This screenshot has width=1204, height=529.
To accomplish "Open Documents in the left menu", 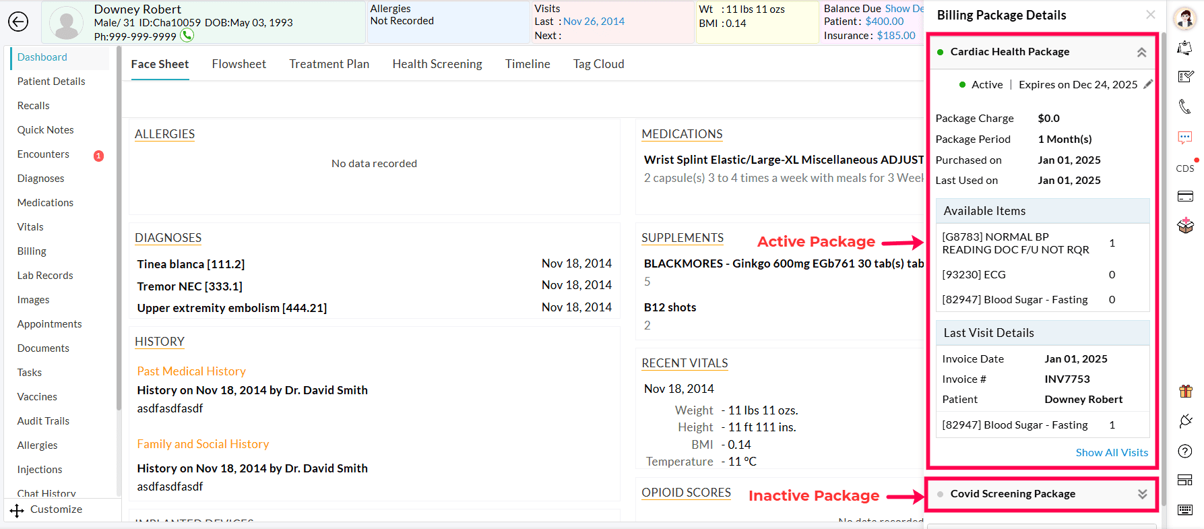I will tap(43, 348).
